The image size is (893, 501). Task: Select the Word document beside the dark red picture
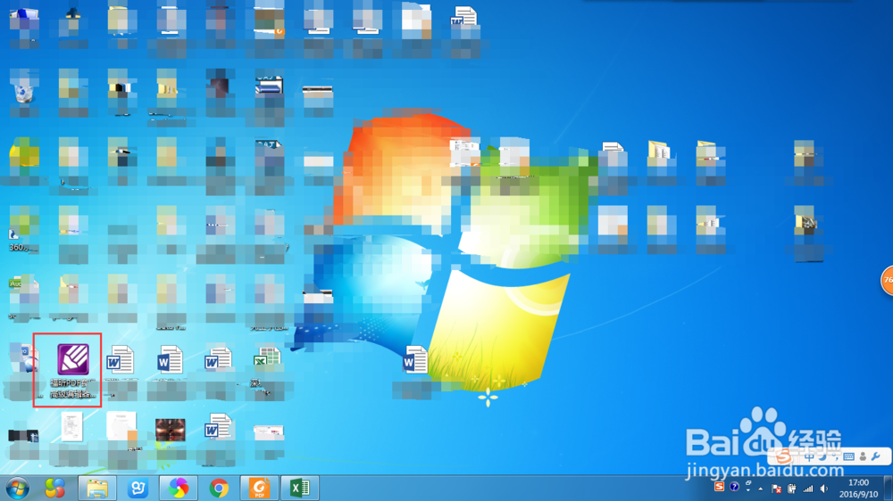pyautogui.click(x=218, y=426)
